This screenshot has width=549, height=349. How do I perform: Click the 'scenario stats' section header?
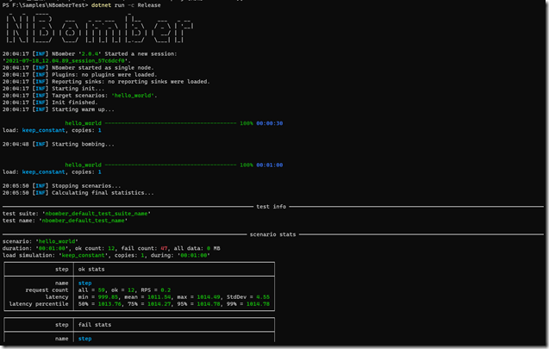[272, 234]
